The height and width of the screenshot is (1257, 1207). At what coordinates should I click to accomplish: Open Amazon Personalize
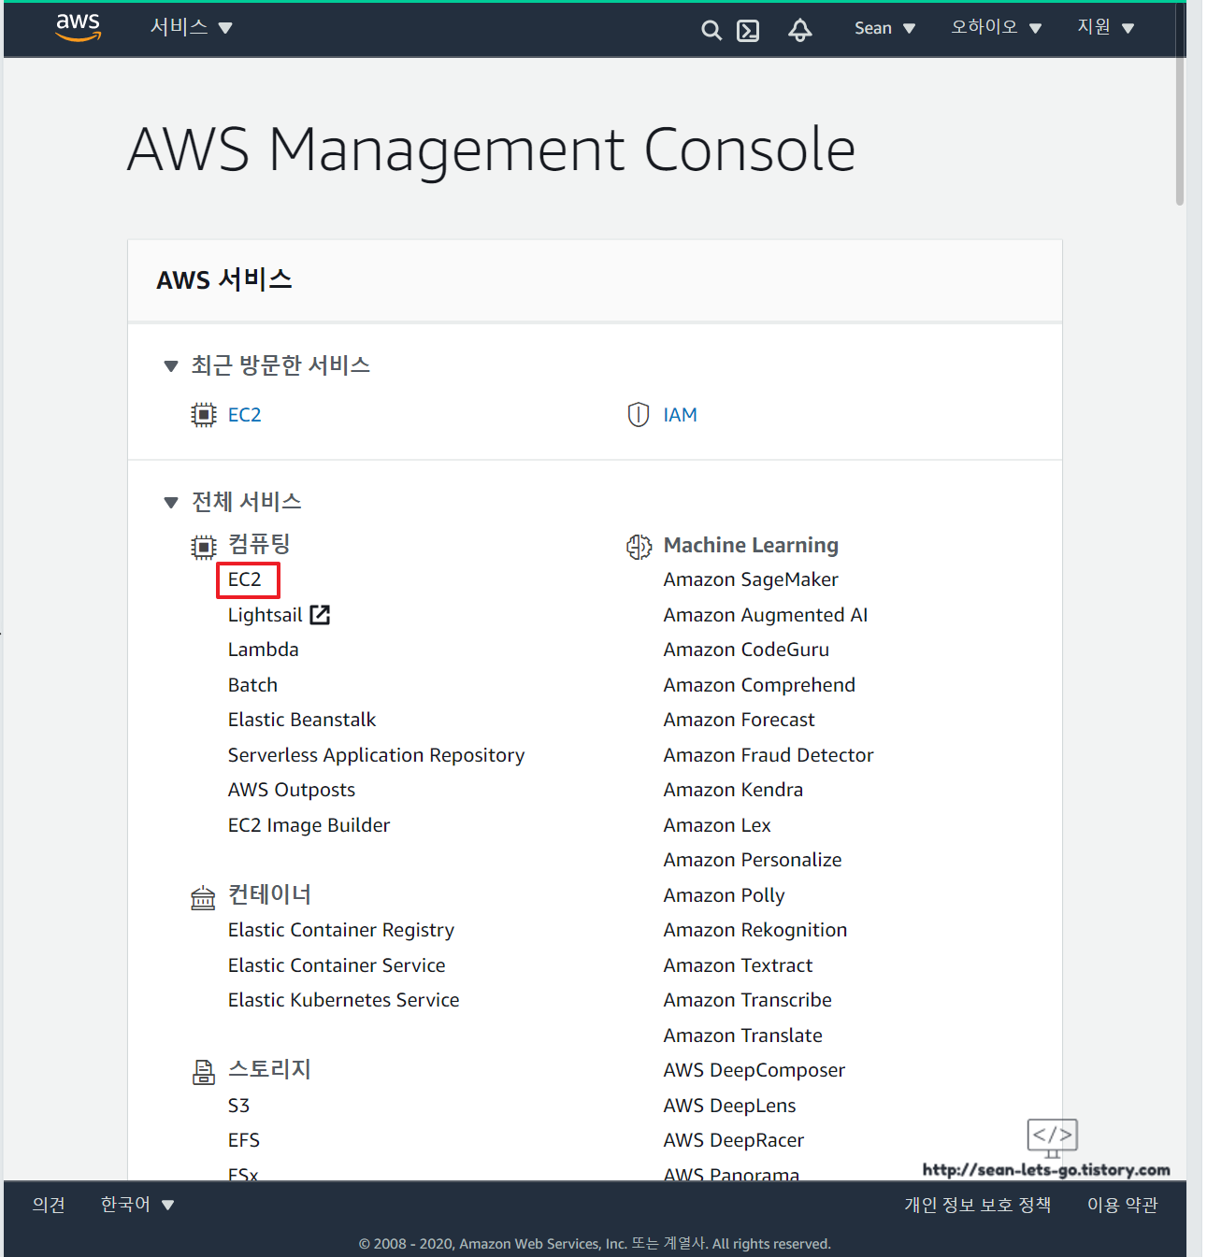pyautogui.click(x=753, y=860)
